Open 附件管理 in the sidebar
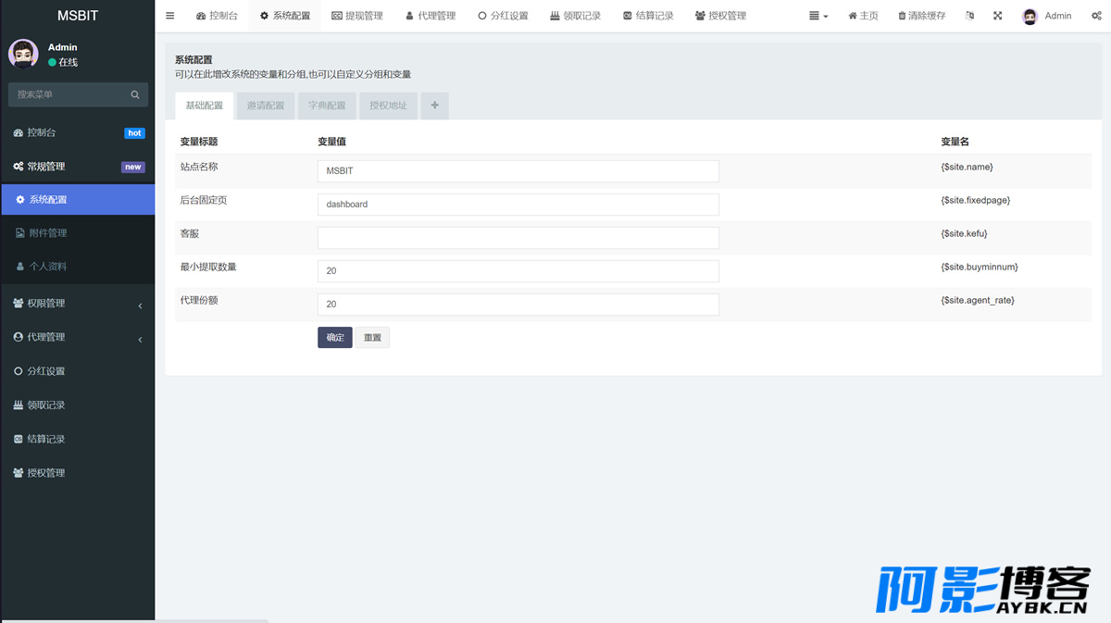This screenshot has height=623, width=1111. point(78,233)
